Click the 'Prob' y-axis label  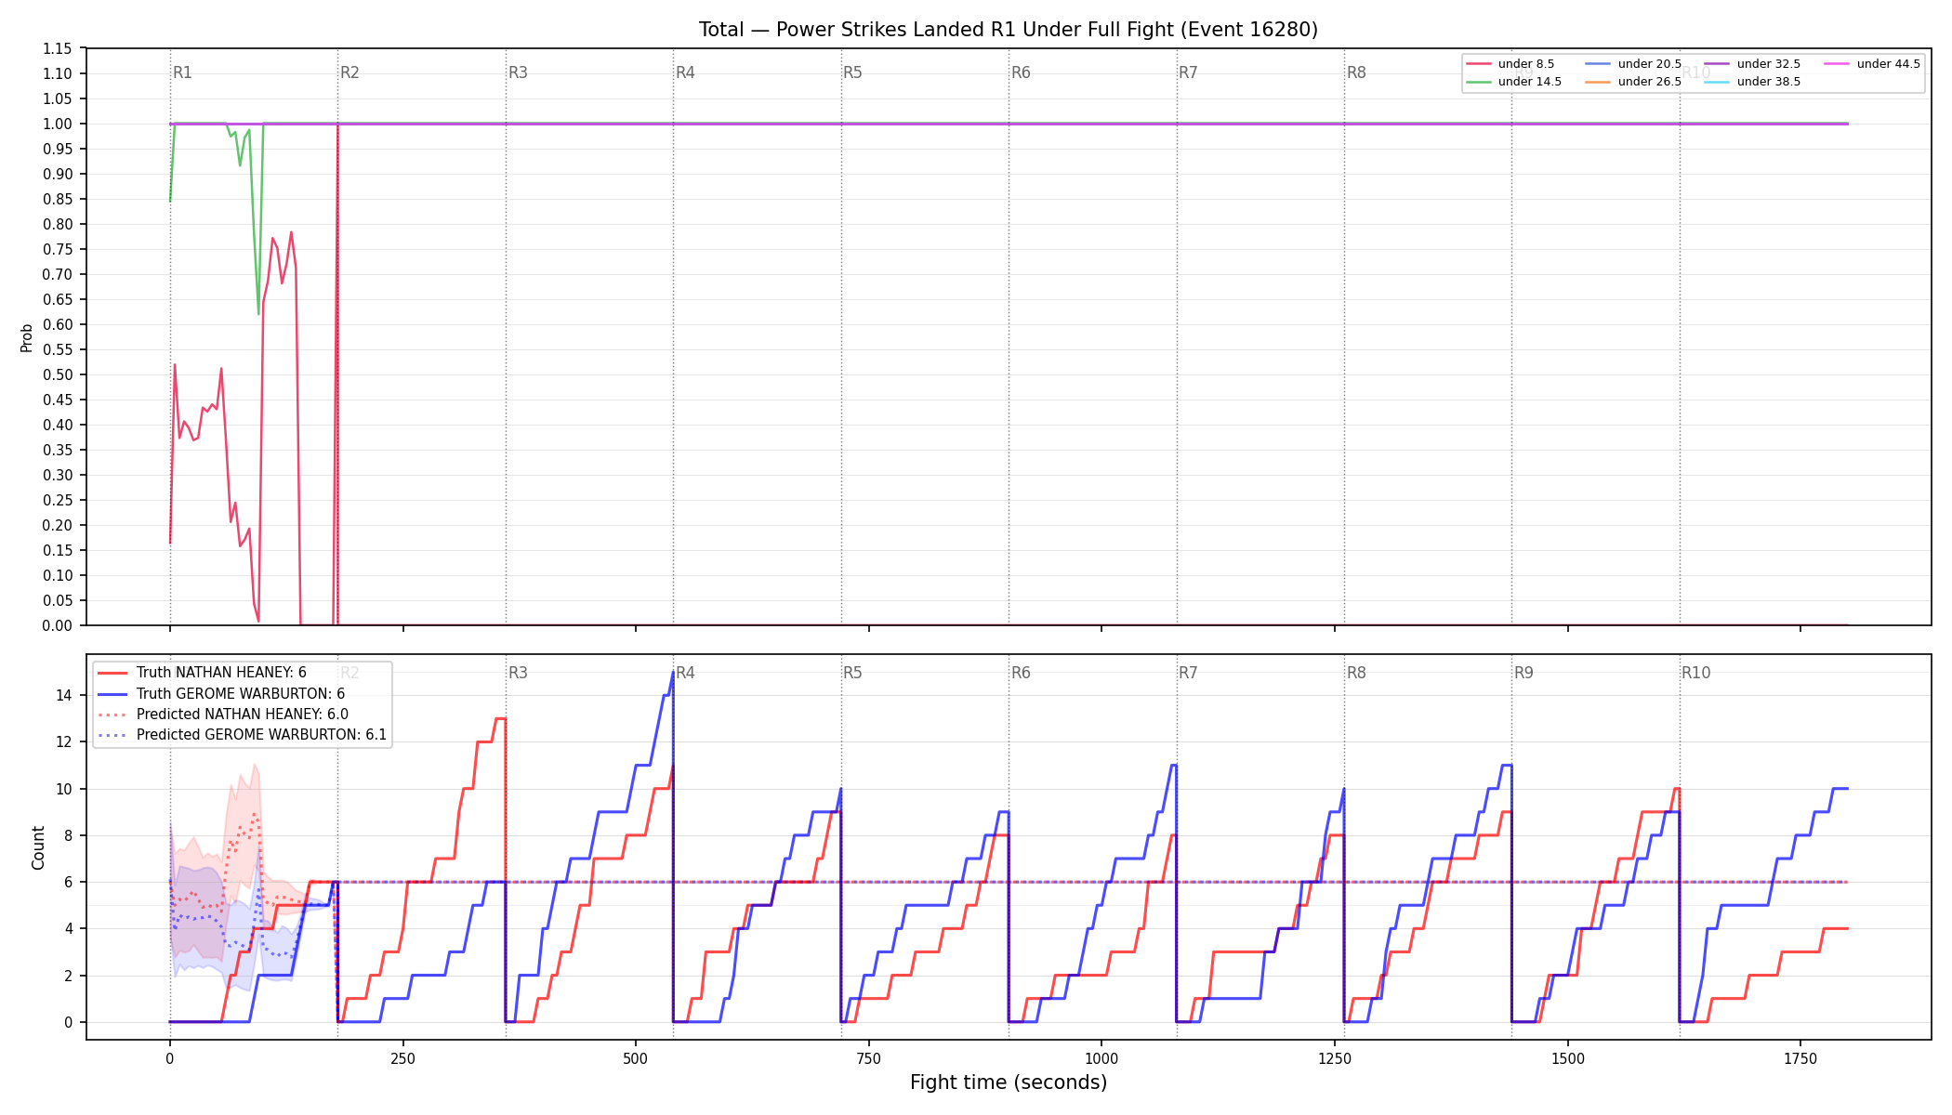27,337
